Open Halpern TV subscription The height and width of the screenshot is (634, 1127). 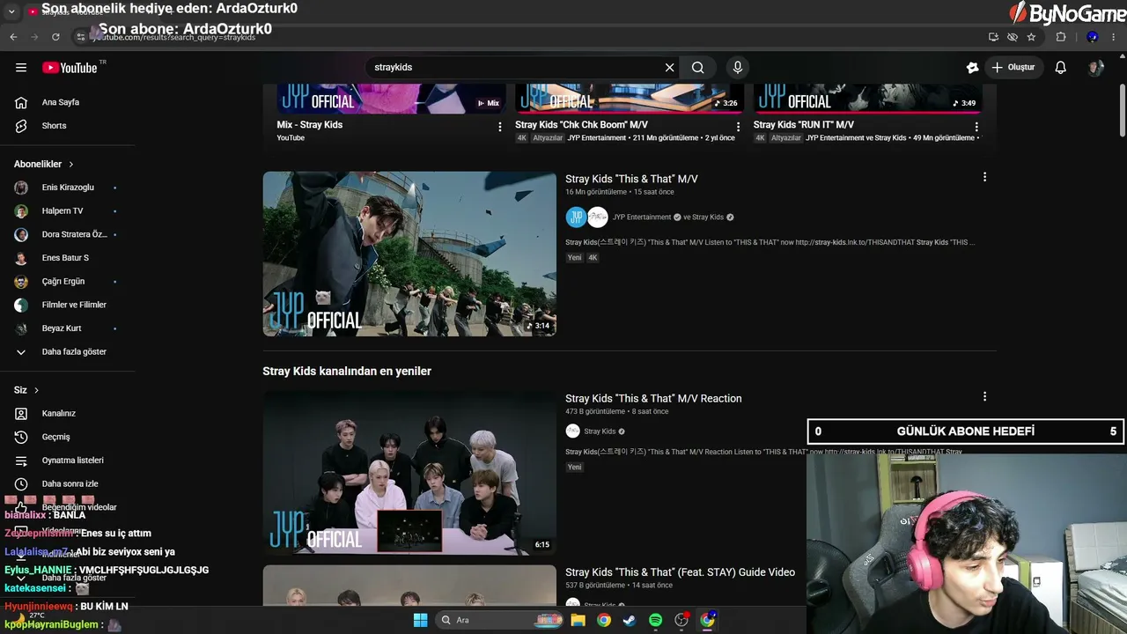[63, 211]
